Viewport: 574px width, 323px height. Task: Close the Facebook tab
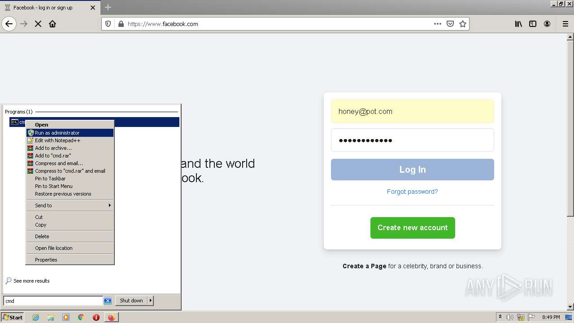pos(93,8)
